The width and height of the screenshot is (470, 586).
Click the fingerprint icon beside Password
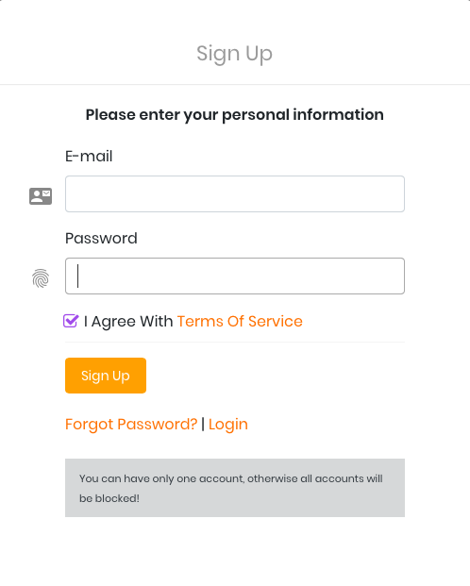41,278
